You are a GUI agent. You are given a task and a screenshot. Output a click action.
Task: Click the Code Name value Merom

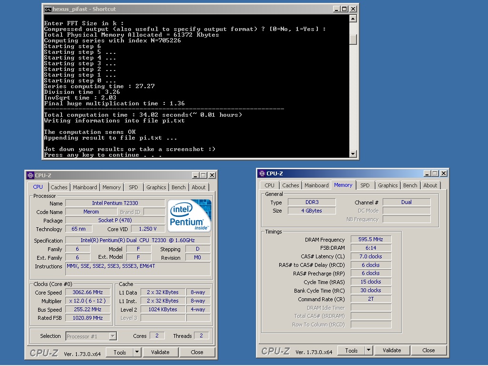click(x=91, y=212)
